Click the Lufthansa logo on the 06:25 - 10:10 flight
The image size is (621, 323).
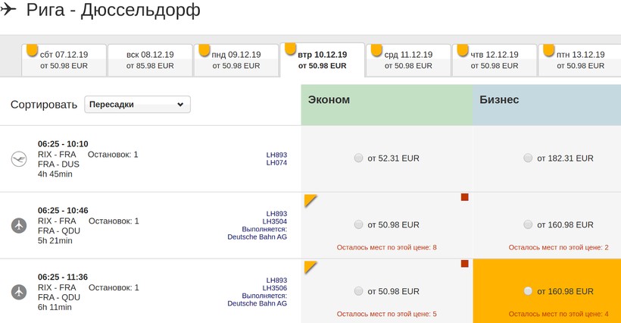(19, 158)
